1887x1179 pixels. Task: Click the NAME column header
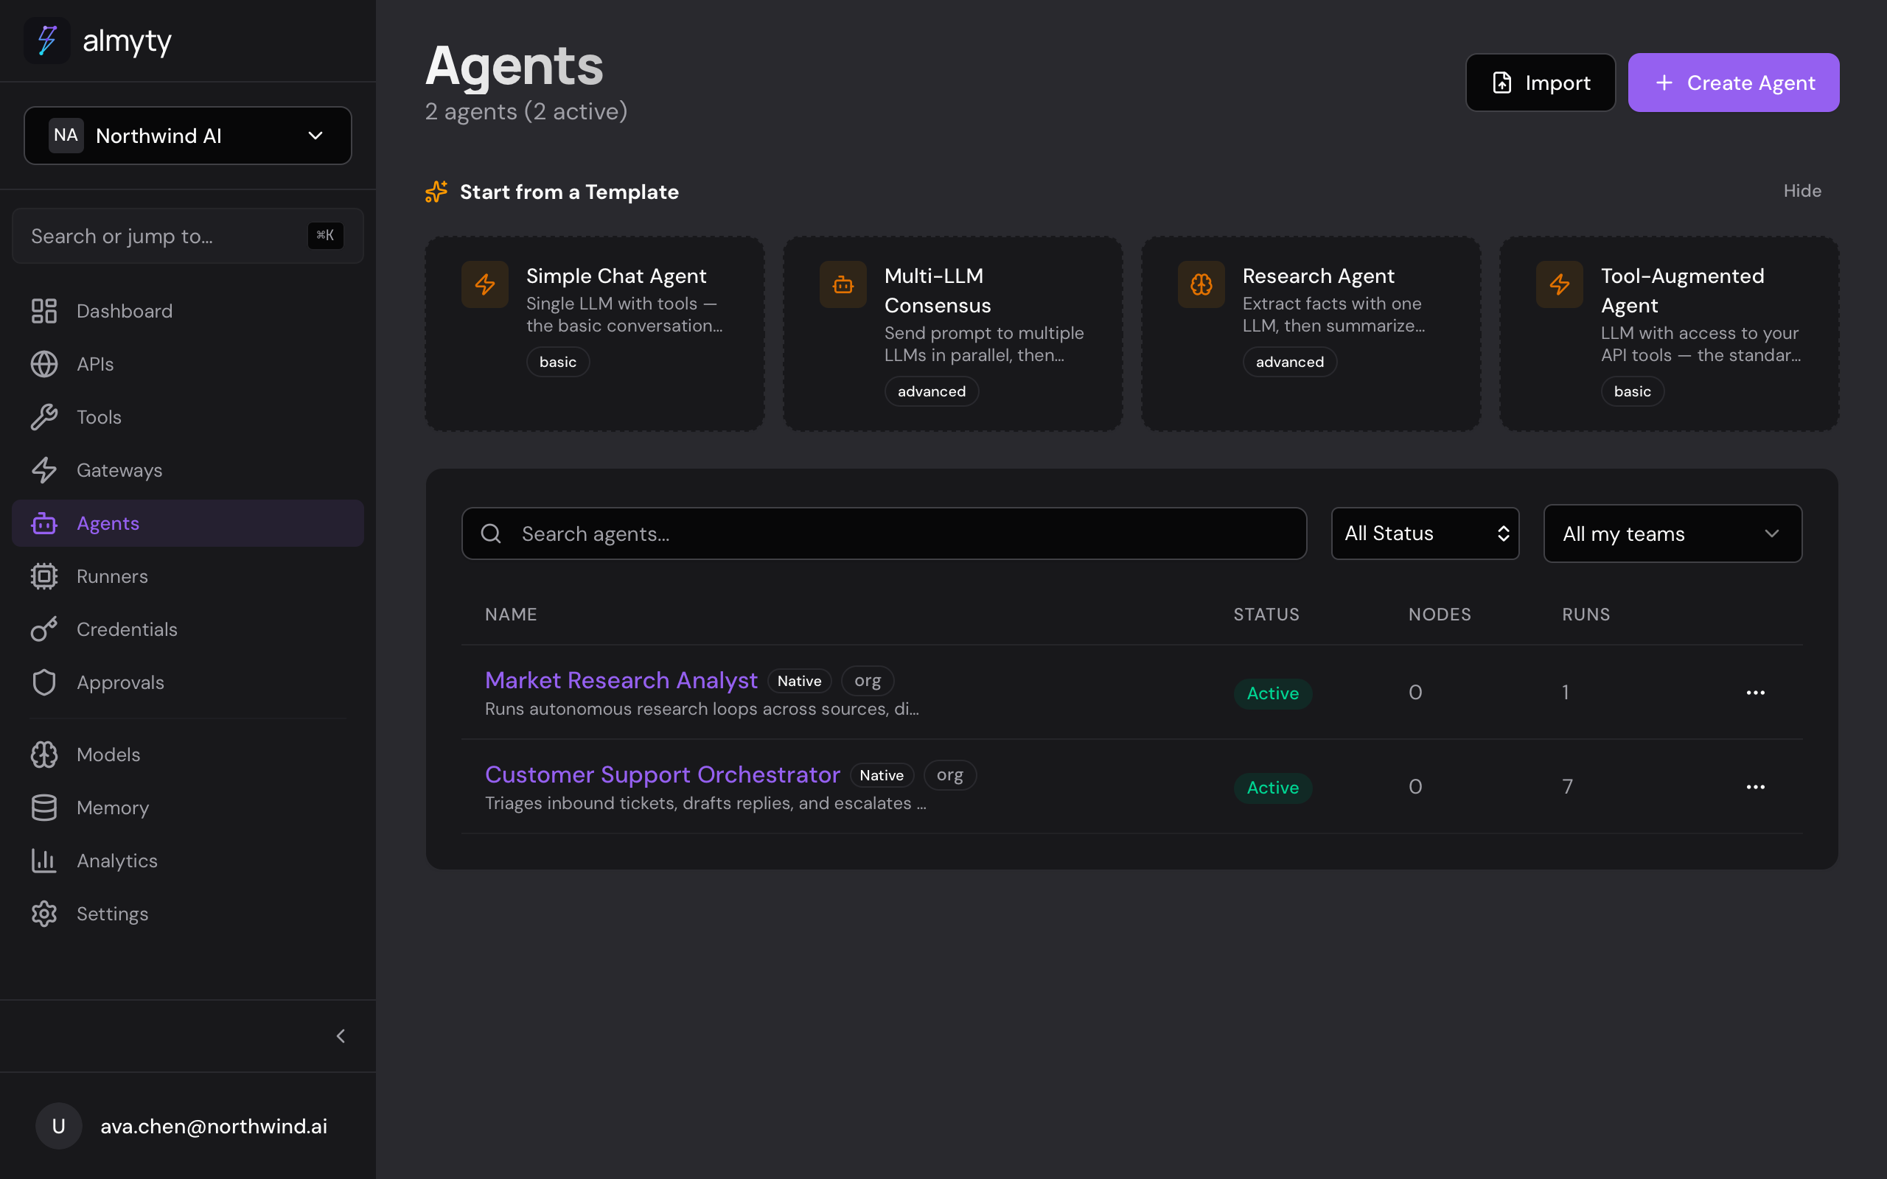pos(511,615)
